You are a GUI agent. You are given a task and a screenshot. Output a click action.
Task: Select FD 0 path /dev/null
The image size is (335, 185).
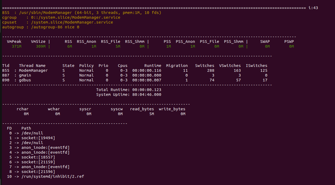coord(32,133)
